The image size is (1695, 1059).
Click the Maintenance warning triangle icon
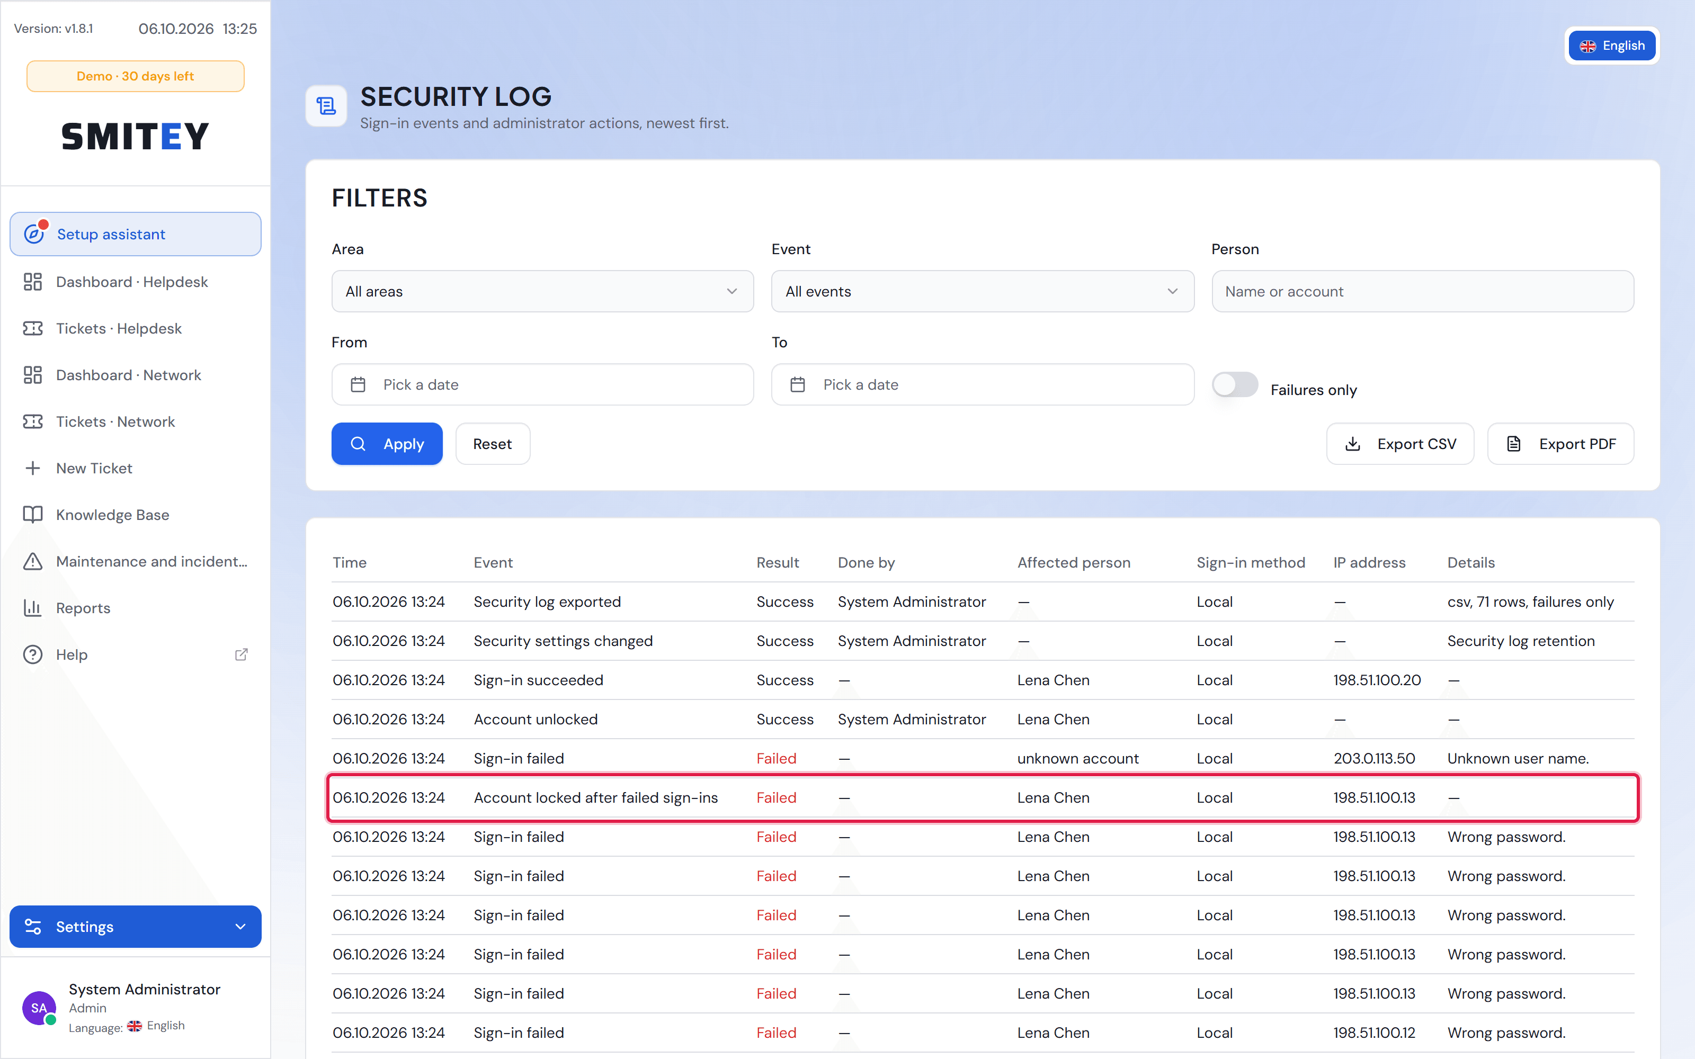[x=33, y=561]
